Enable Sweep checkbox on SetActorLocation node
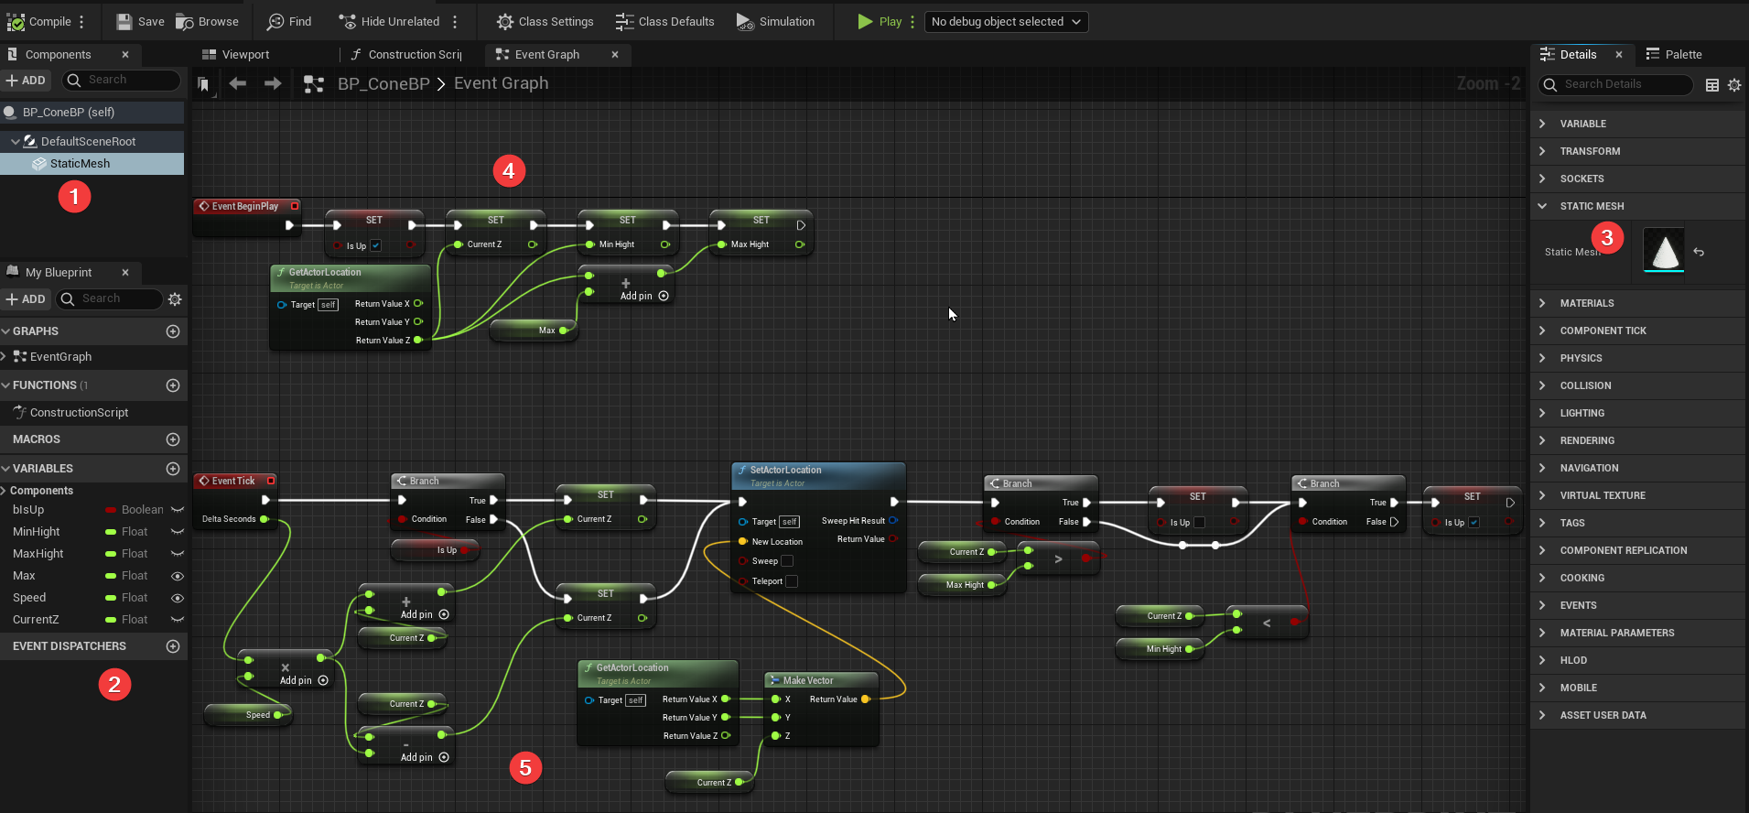The height and width of the screenshot is (813, 1749). point(787,561)
